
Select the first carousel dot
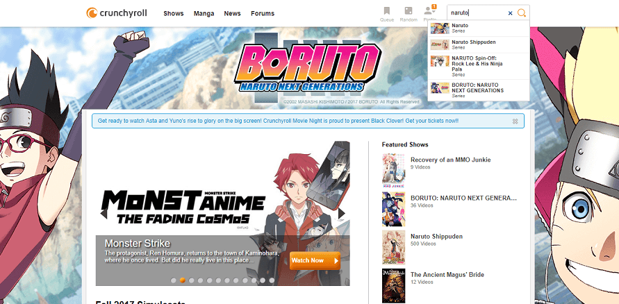point(173,280)
